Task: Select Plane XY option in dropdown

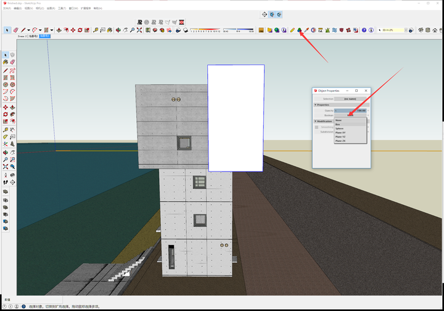Action: 340,133
